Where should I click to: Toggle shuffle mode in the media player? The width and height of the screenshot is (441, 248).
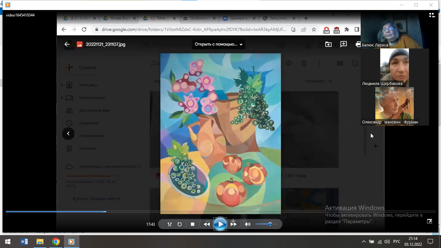pyautogui.click(x=169, y=224)
